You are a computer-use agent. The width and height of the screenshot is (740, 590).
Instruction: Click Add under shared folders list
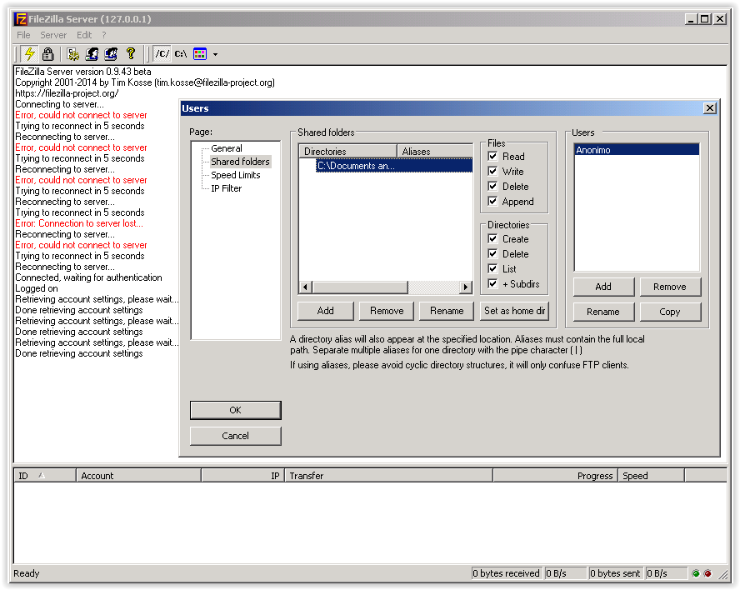point(326,311)
